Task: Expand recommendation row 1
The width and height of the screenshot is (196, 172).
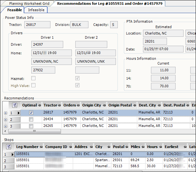Action: (x=5, y=113)
